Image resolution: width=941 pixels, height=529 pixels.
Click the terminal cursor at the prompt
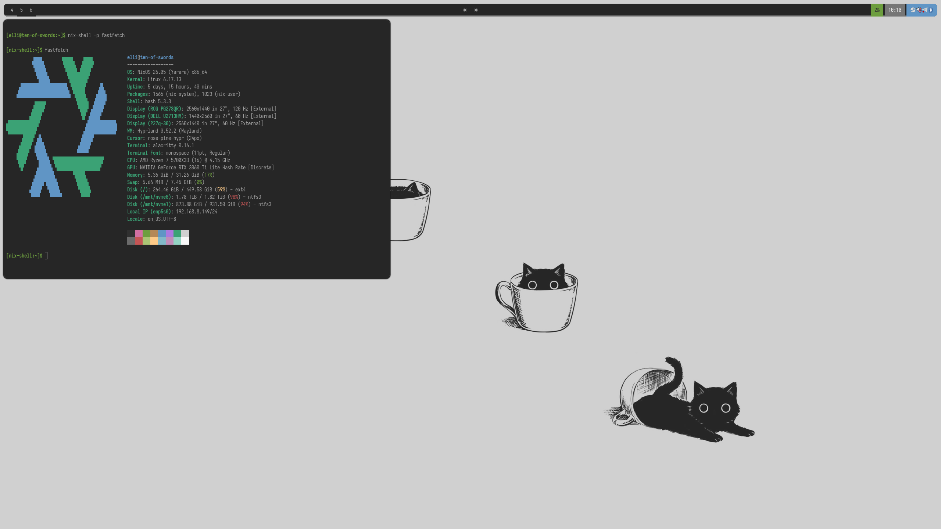[46, 256]
